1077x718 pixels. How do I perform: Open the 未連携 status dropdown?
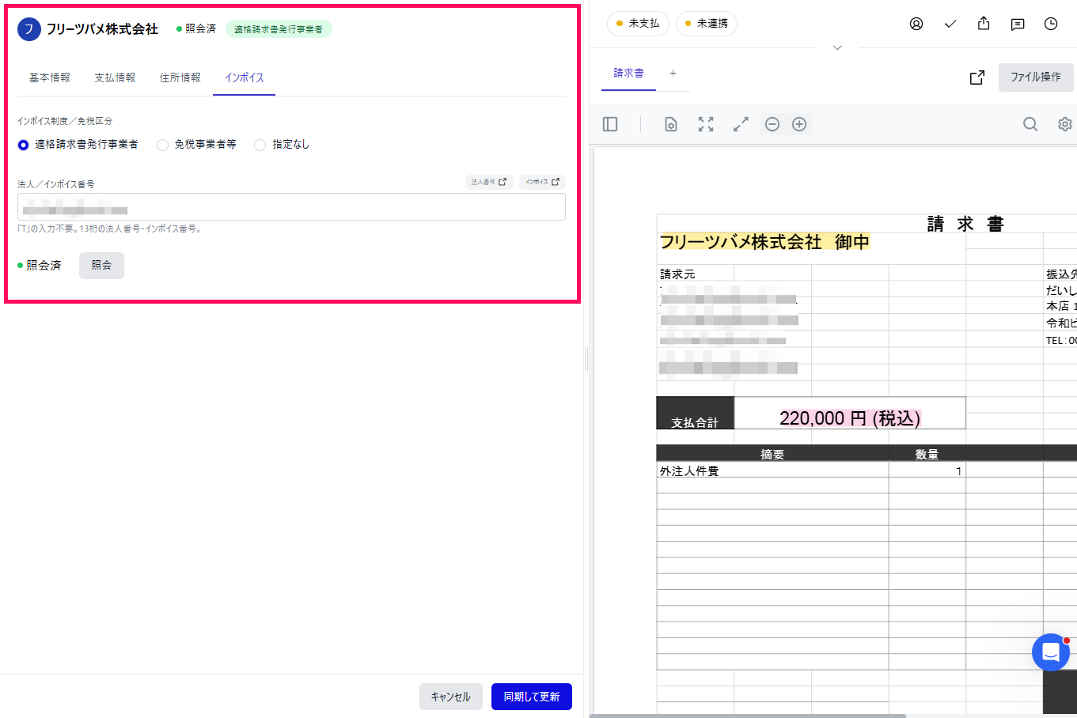[x=707, y=24]
